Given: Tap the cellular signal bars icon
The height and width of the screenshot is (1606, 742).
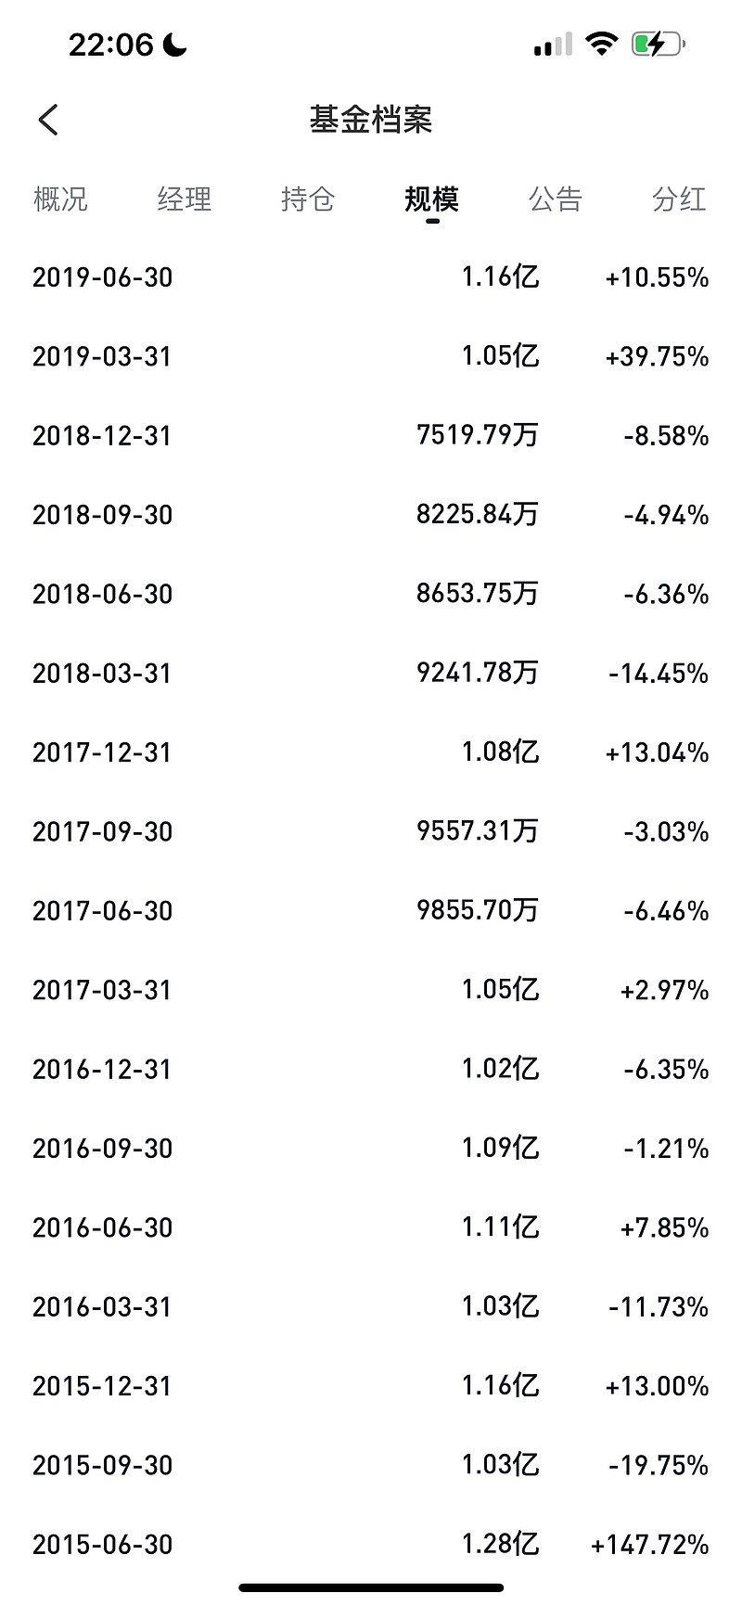Looking at the screenshot, I should (x=553, y=45).
